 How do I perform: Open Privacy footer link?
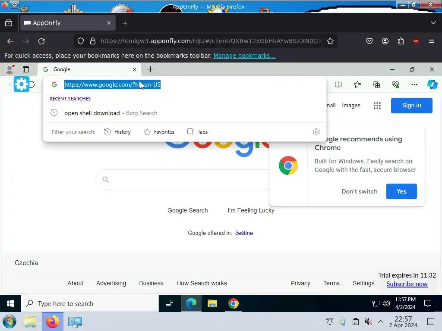300,283
